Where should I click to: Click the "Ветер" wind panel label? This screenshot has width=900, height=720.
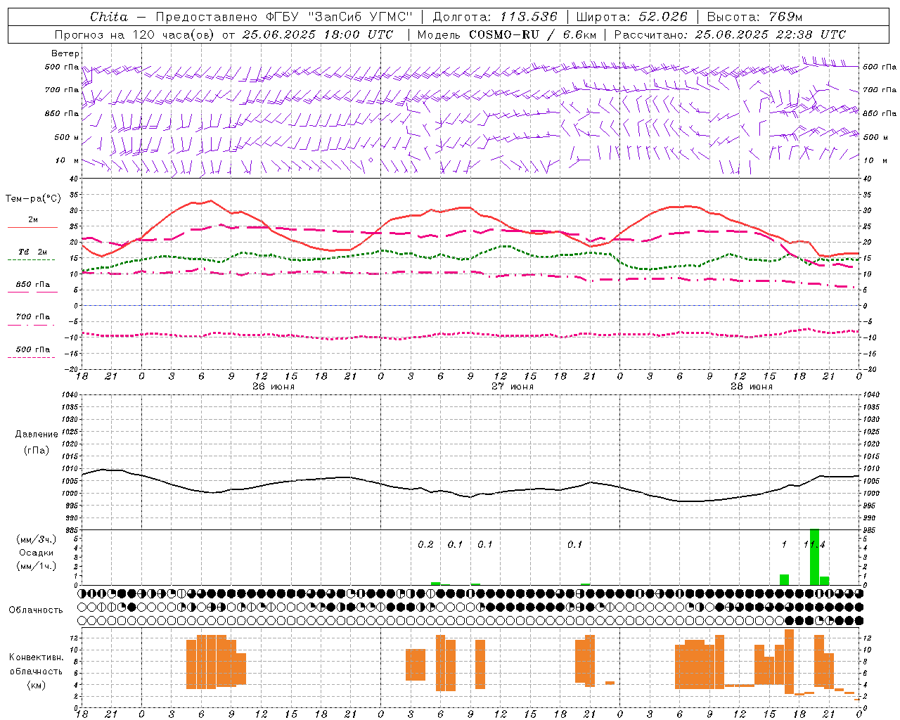click(65, 53)
